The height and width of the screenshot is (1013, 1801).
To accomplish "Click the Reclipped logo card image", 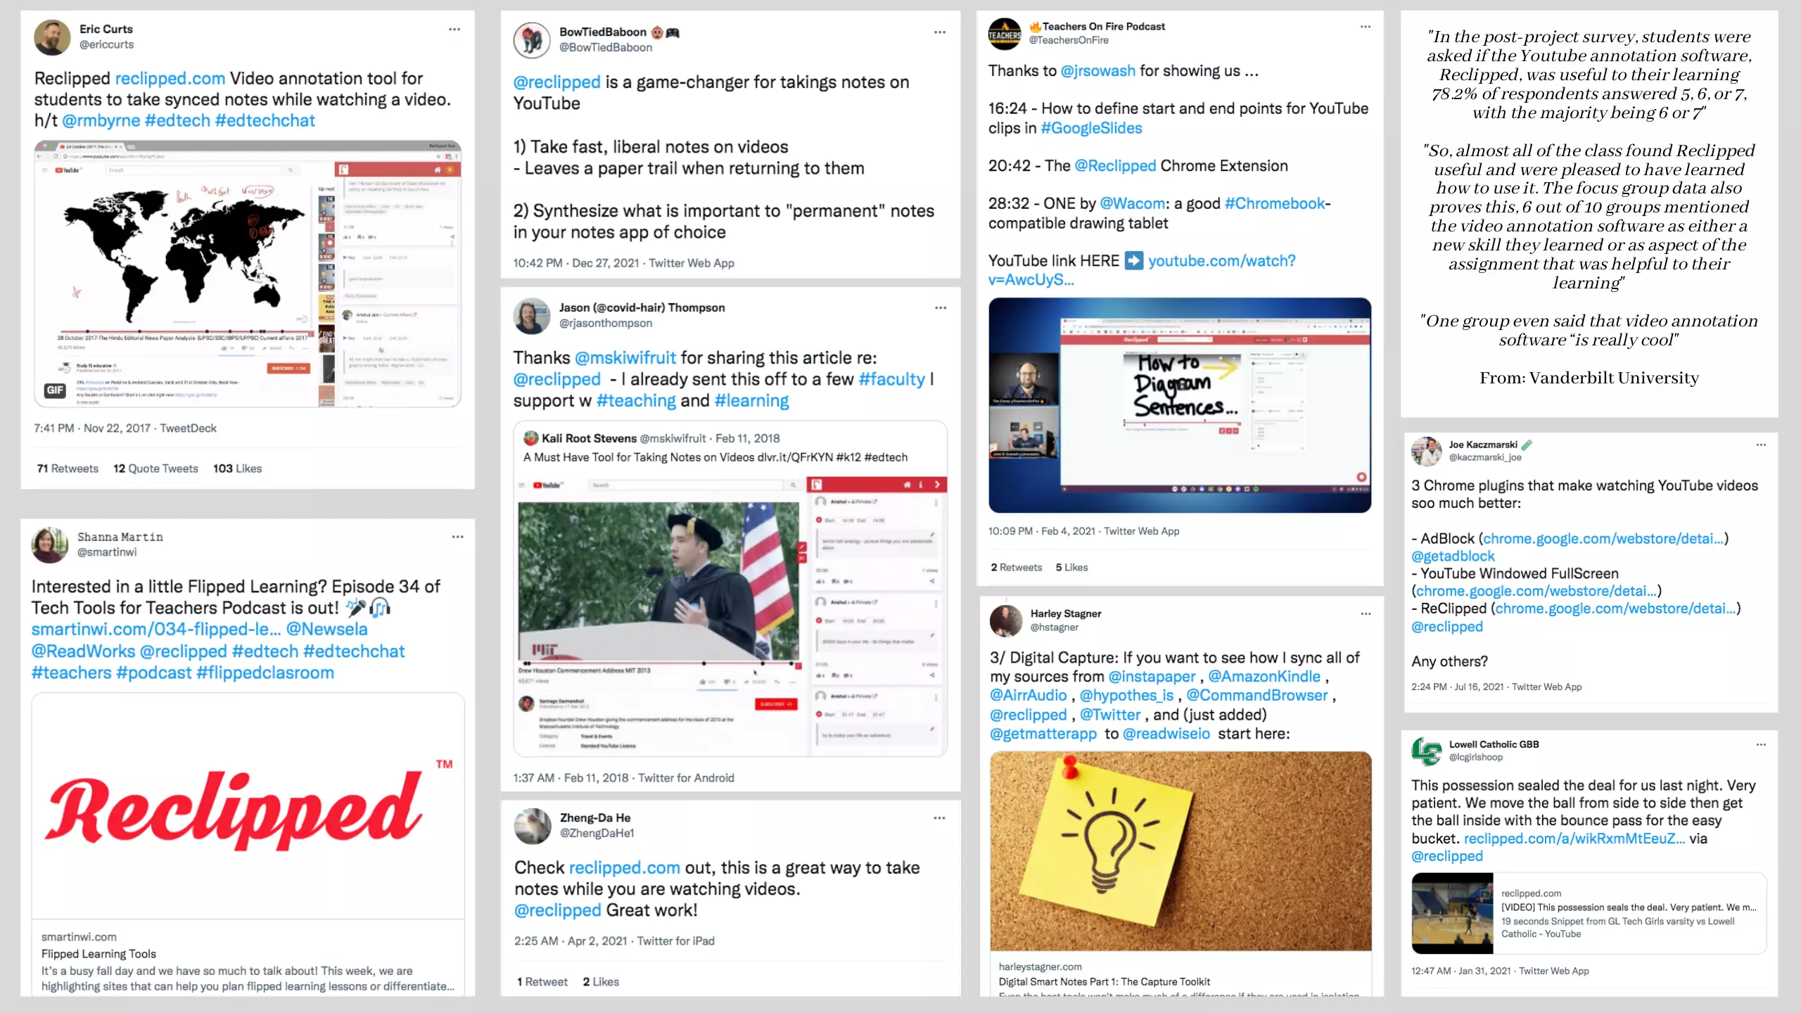I will tap(248, 806).
